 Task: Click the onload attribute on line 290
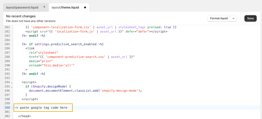pos(52,65)
